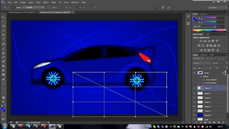Image resolution: width=229 pixels, height=129 pixels.
Task: Open the layer Kind filter dropdown
Action: pyautogui.click(x=198, y=59)
